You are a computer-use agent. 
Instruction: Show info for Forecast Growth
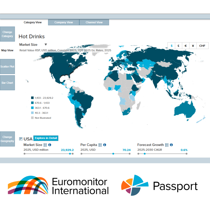click(171, 145)
